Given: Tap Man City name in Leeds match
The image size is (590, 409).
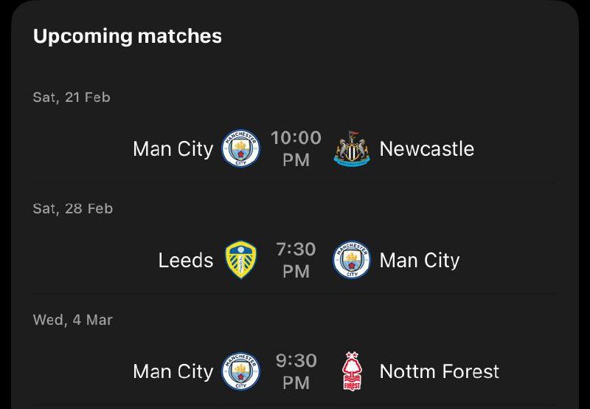Looking at the screenshot, I should pos(419,261).
